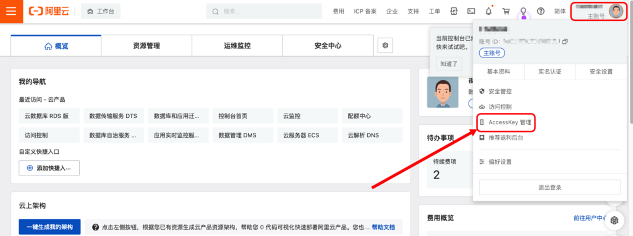Switch to 资源管理 tab
This screenshot has height=236, width=633.
(x=147, y=46)
